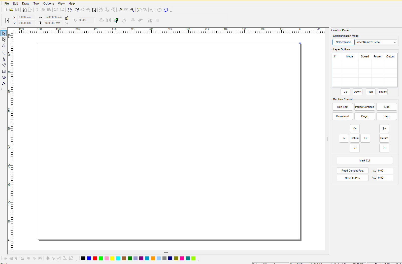The height and width of the screenshot is (264, 402).
Task: Click the X position input field
Action: coord(27,17)
